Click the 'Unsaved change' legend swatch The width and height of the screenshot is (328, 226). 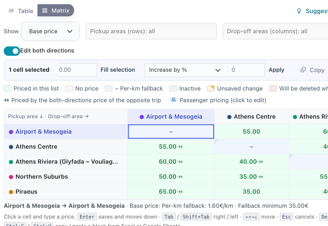click(211, 88)
